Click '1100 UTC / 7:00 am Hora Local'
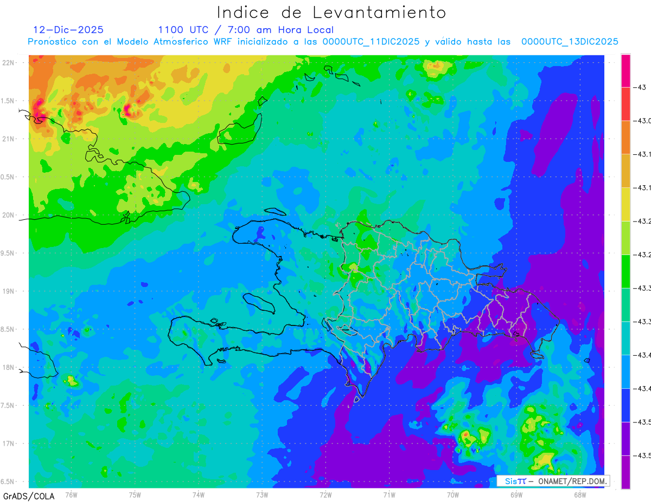 [246, 30]
